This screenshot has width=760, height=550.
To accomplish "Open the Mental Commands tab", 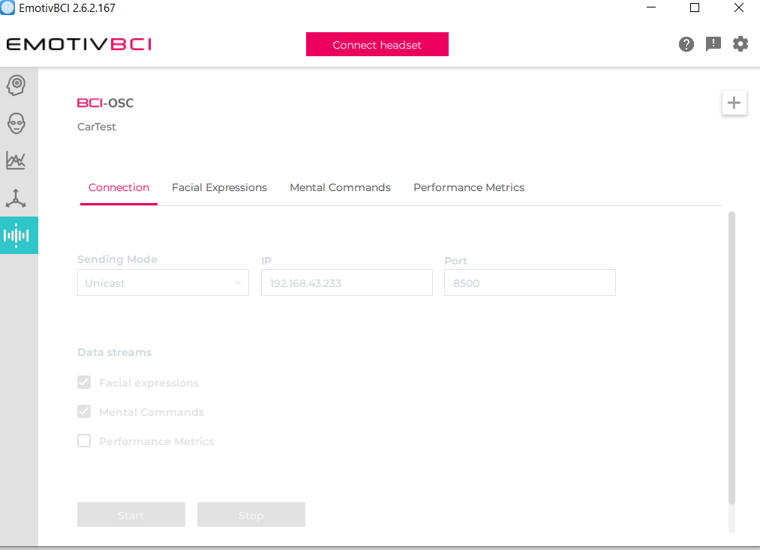I will (340, 187).
